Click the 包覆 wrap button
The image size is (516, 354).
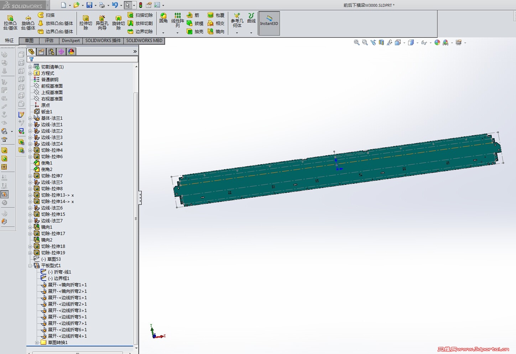click(x=216, y=15)
